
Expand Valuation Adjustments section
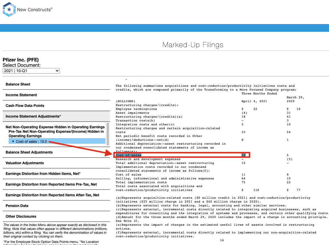pos(56,163)
